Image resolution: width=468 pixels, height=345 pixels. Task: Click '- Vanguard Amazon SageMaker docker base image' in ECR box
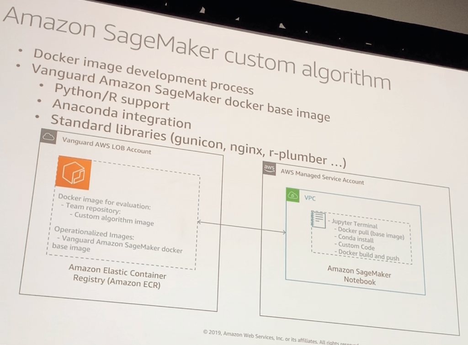point(117,245)
